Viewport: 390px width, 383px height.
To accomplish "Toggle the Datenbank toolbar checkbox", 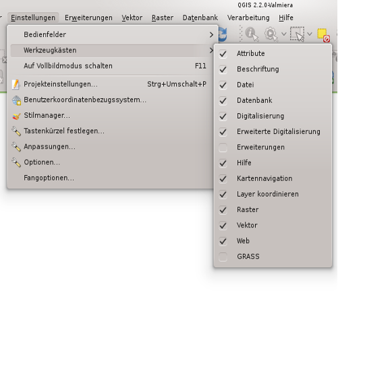I will pyautogui.click(x=223, y=101).
